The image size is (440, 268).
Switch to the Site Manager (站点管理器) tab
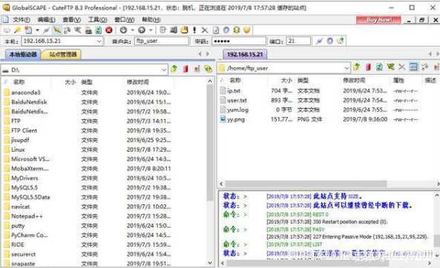point(62,54)
